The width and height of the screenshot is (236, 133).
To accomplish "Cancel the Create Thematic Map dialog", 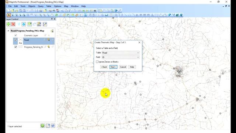I will click(123, 67).
